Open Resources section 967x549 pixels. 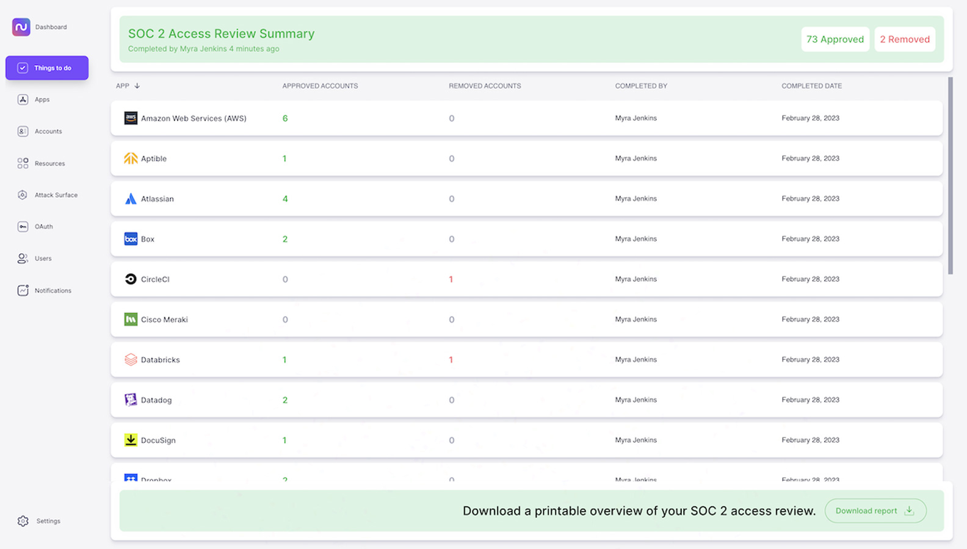pos(49,163)
